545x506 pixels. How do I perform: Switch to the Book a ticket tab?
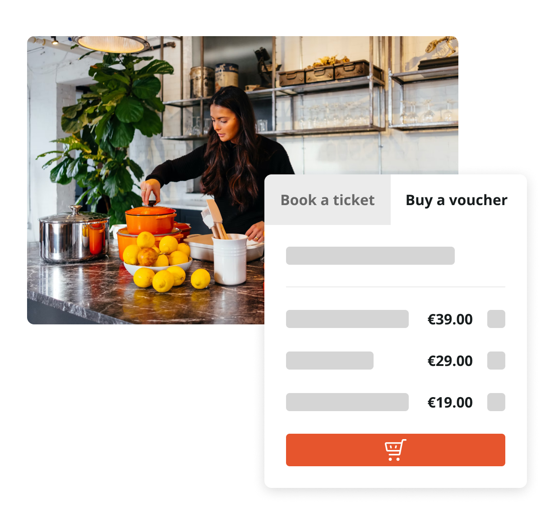(328, 200)
